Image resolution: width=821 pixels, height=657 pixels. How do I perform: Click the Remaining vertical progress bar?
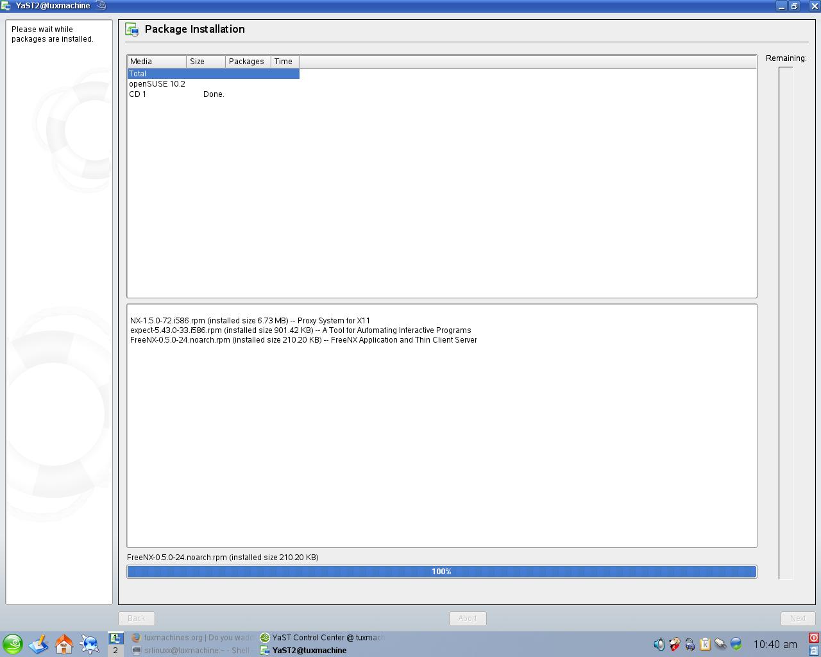[786, 323]
